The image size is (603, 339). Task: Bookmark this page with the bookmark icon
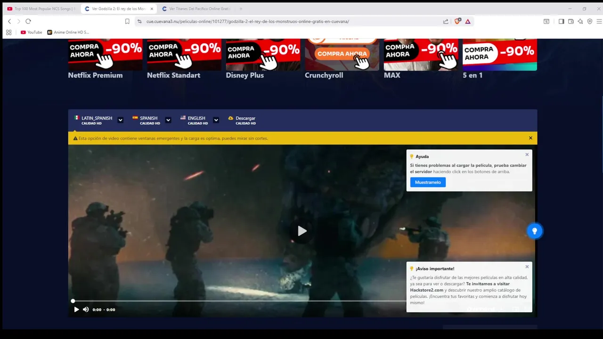[x=127, y=21]
